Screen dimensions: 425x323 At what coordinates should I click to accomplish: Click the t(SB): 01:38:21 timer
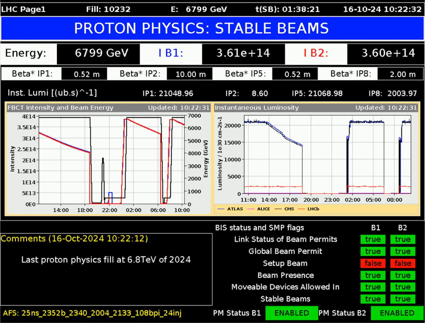click(287, 9)
